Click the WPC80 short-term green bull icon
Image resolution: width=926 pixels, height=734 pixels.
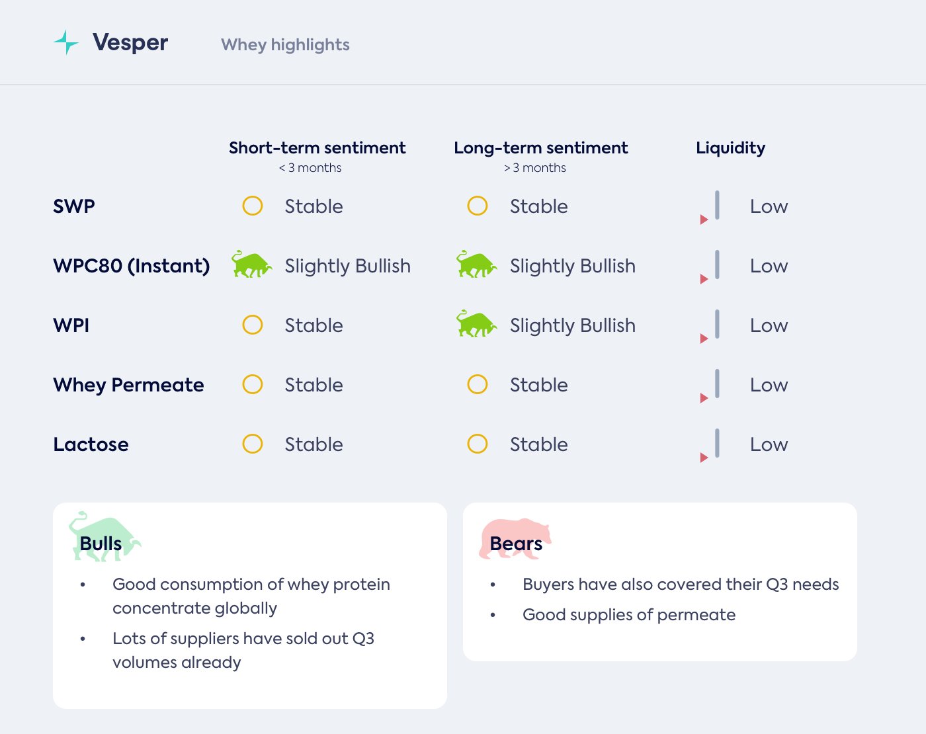coord(251,265)
